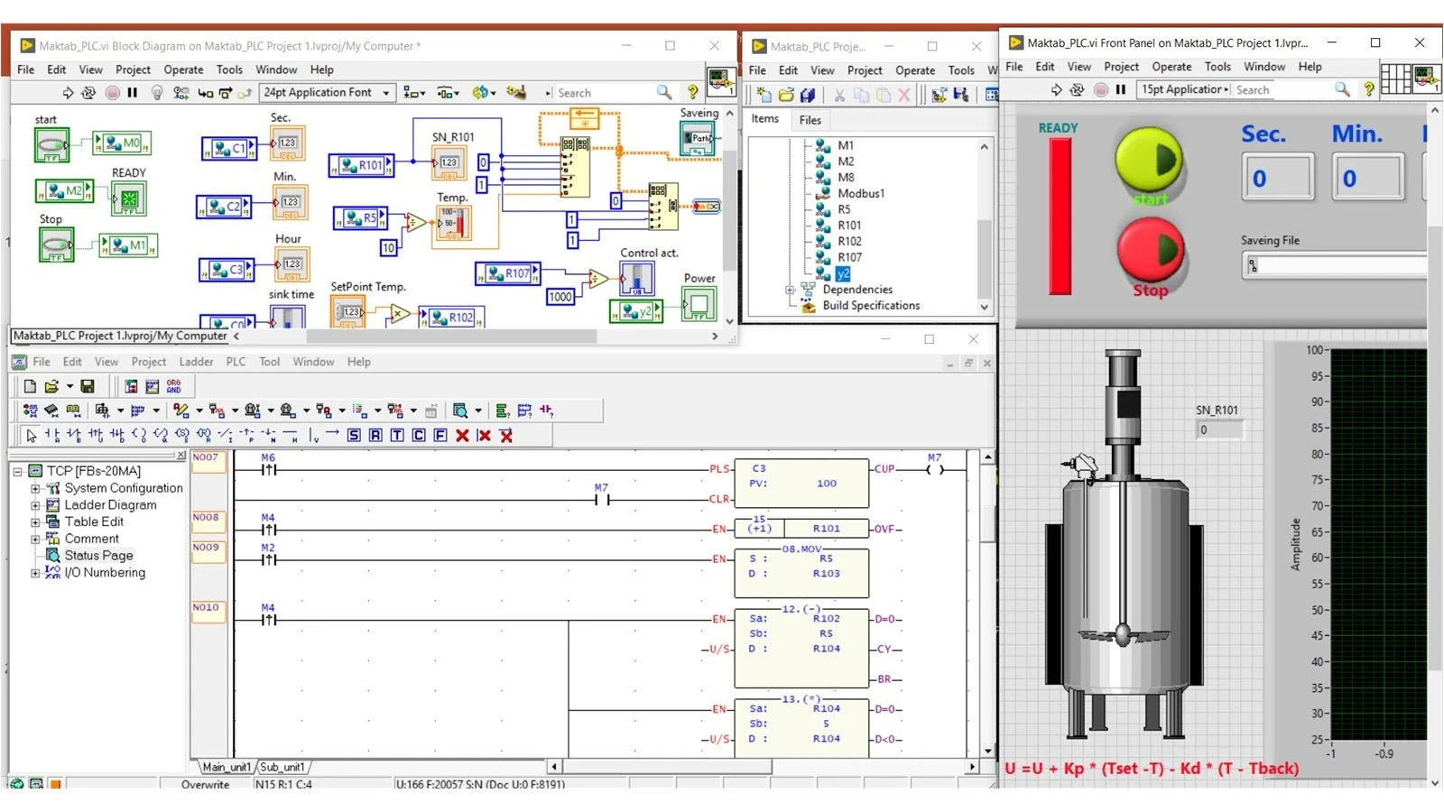The height and width of the screenshot is (812, 1444).
Task: Click the red X delete icon in ladder toolbar
Action: point(462,435)
